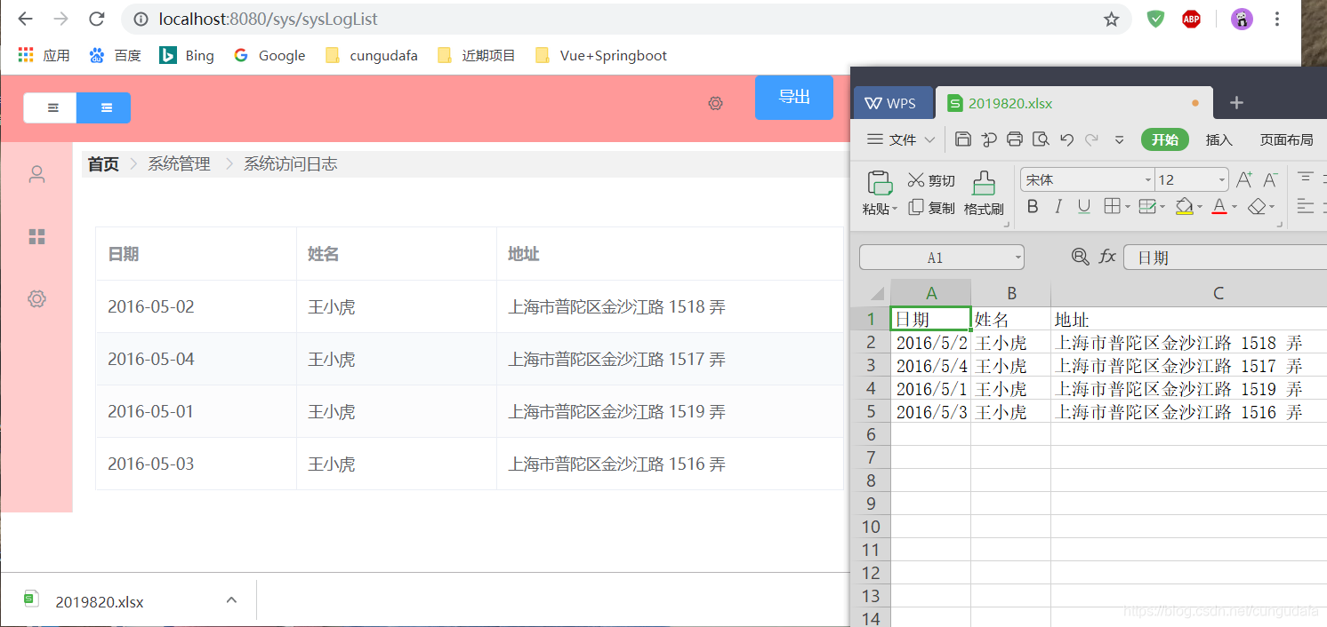Toggle italic formatting
The width and height of the screenshot is (1327, 627).
(x=1058, y=206)
